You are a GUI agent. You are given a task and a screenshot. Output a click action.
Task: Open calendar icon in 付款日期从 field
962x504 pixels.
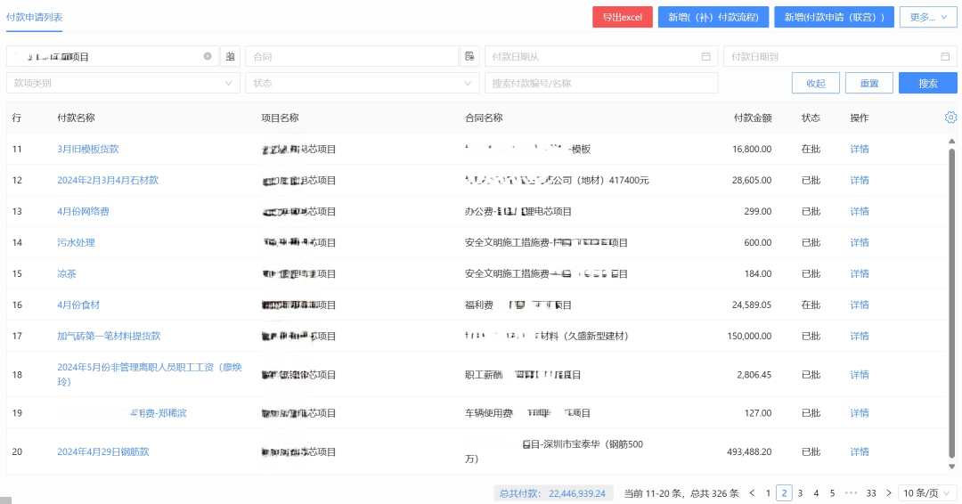pos(705,56)
